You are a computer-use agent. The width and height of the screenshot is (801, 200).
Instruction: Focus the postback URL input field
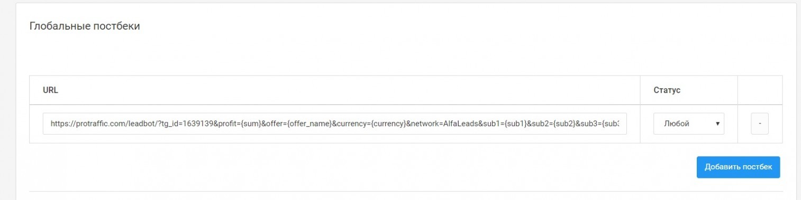(x=335, y=123)
